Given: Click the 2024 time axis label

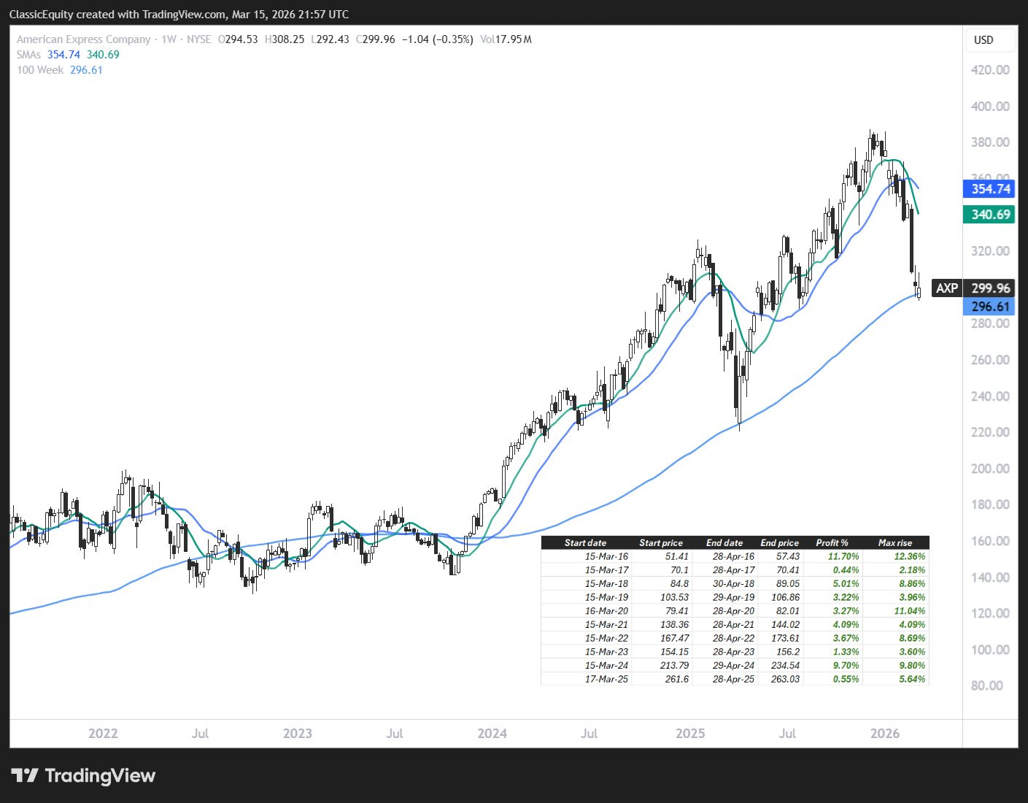Looking at the screenshot, I should (492, 734).
